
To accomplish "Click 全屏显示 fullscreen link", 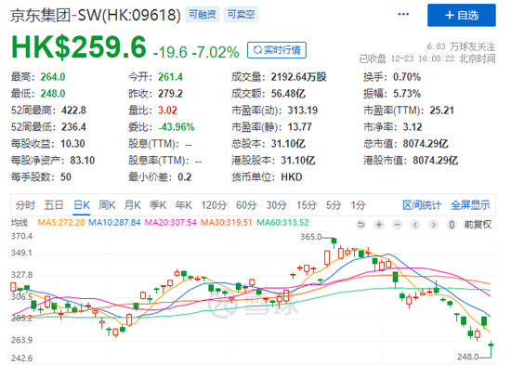I will 470,205.
